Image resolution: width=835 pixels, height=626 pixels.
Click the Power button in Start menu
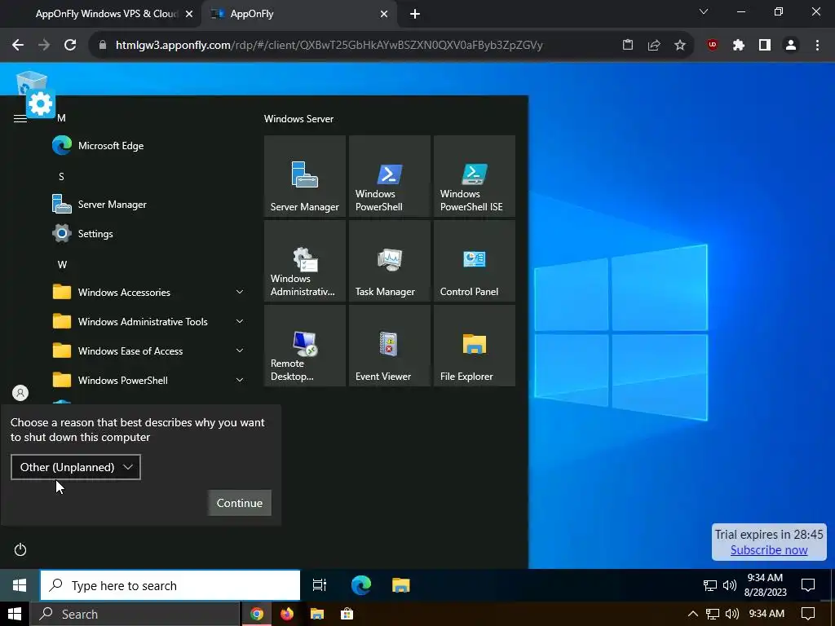tap(20, 549)
